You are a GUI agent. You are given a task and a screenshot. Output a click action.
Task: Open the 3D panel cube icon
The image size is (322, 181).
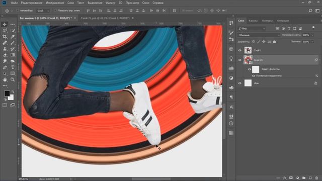coord(231,49)
